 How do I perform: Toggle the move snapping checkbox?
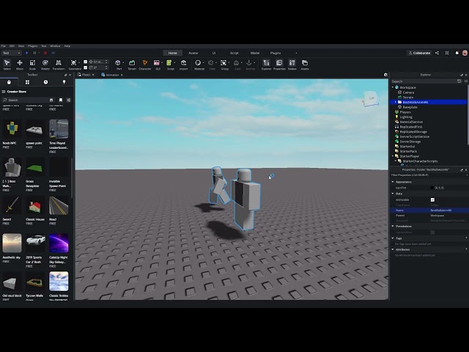tap(85, 62)
